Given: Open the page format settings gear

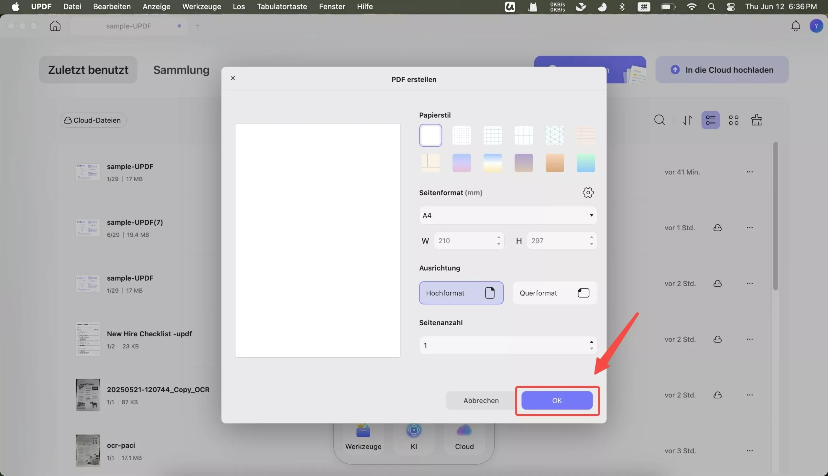Looking at the screenshot, I should [588, 192].
